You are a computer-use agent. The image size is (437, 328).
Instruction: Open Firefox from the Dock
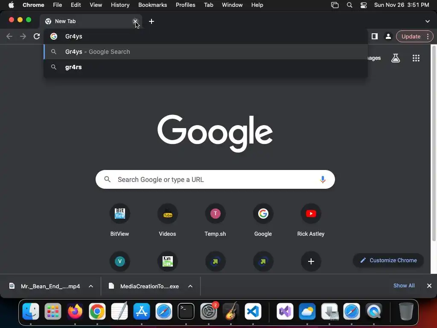pos(75,311)
